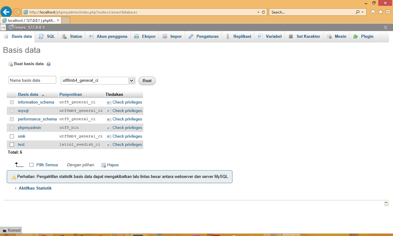Open the Status tab

tap(72, 36)
